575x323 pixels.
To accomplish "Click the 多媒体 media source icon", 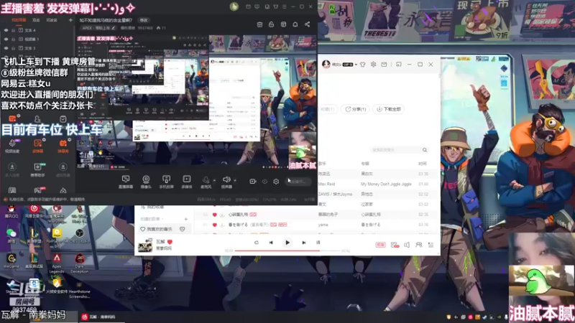I will coord(187,179).
